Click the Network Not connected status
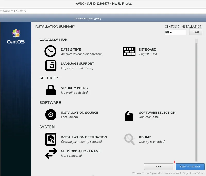Image resolution: width=206 pixels, height=176 pixels. [71, 156]
